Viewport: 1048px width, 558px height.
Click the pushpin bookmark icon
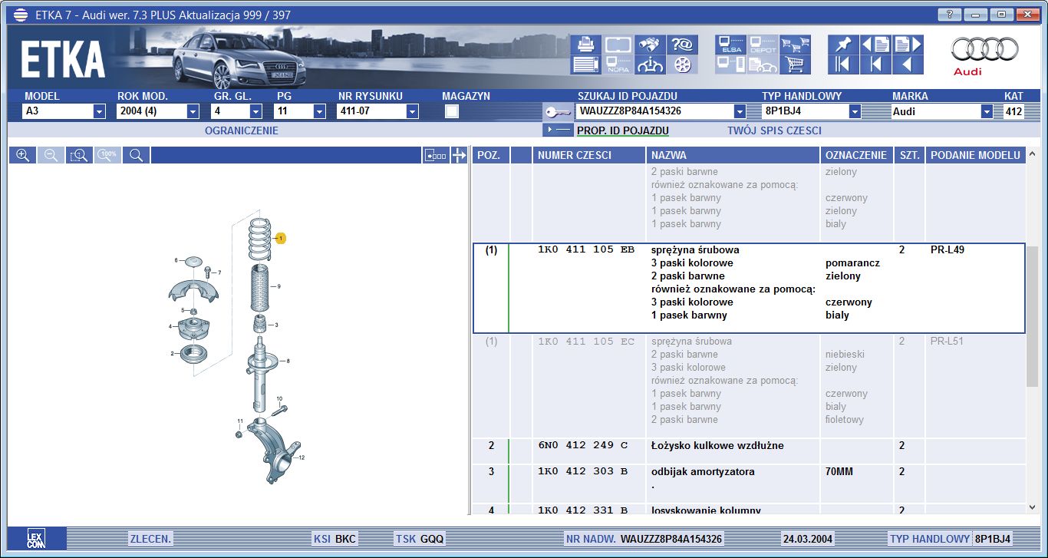[x=843, y=45]
